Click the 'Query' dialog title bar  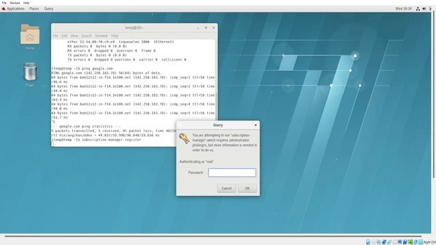point(218,125)
